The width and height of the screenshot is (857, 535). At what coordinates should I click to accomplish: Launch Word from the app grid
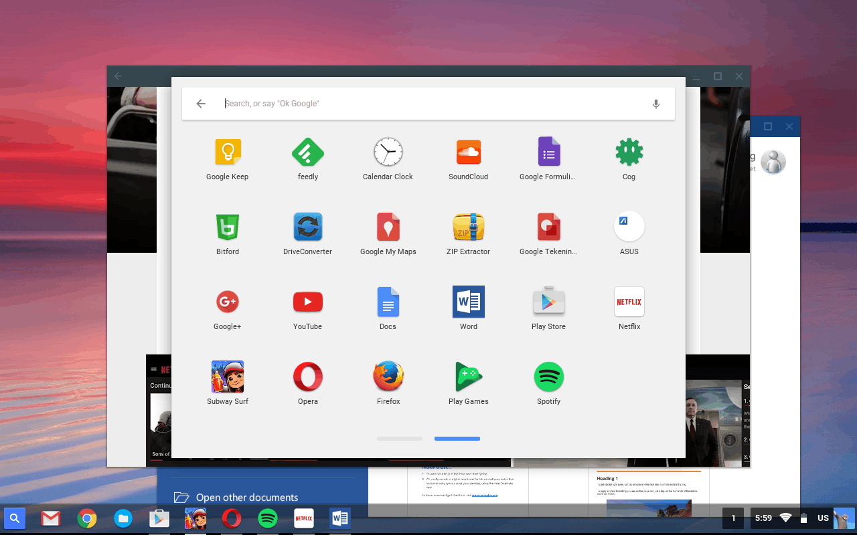point(469,302)
